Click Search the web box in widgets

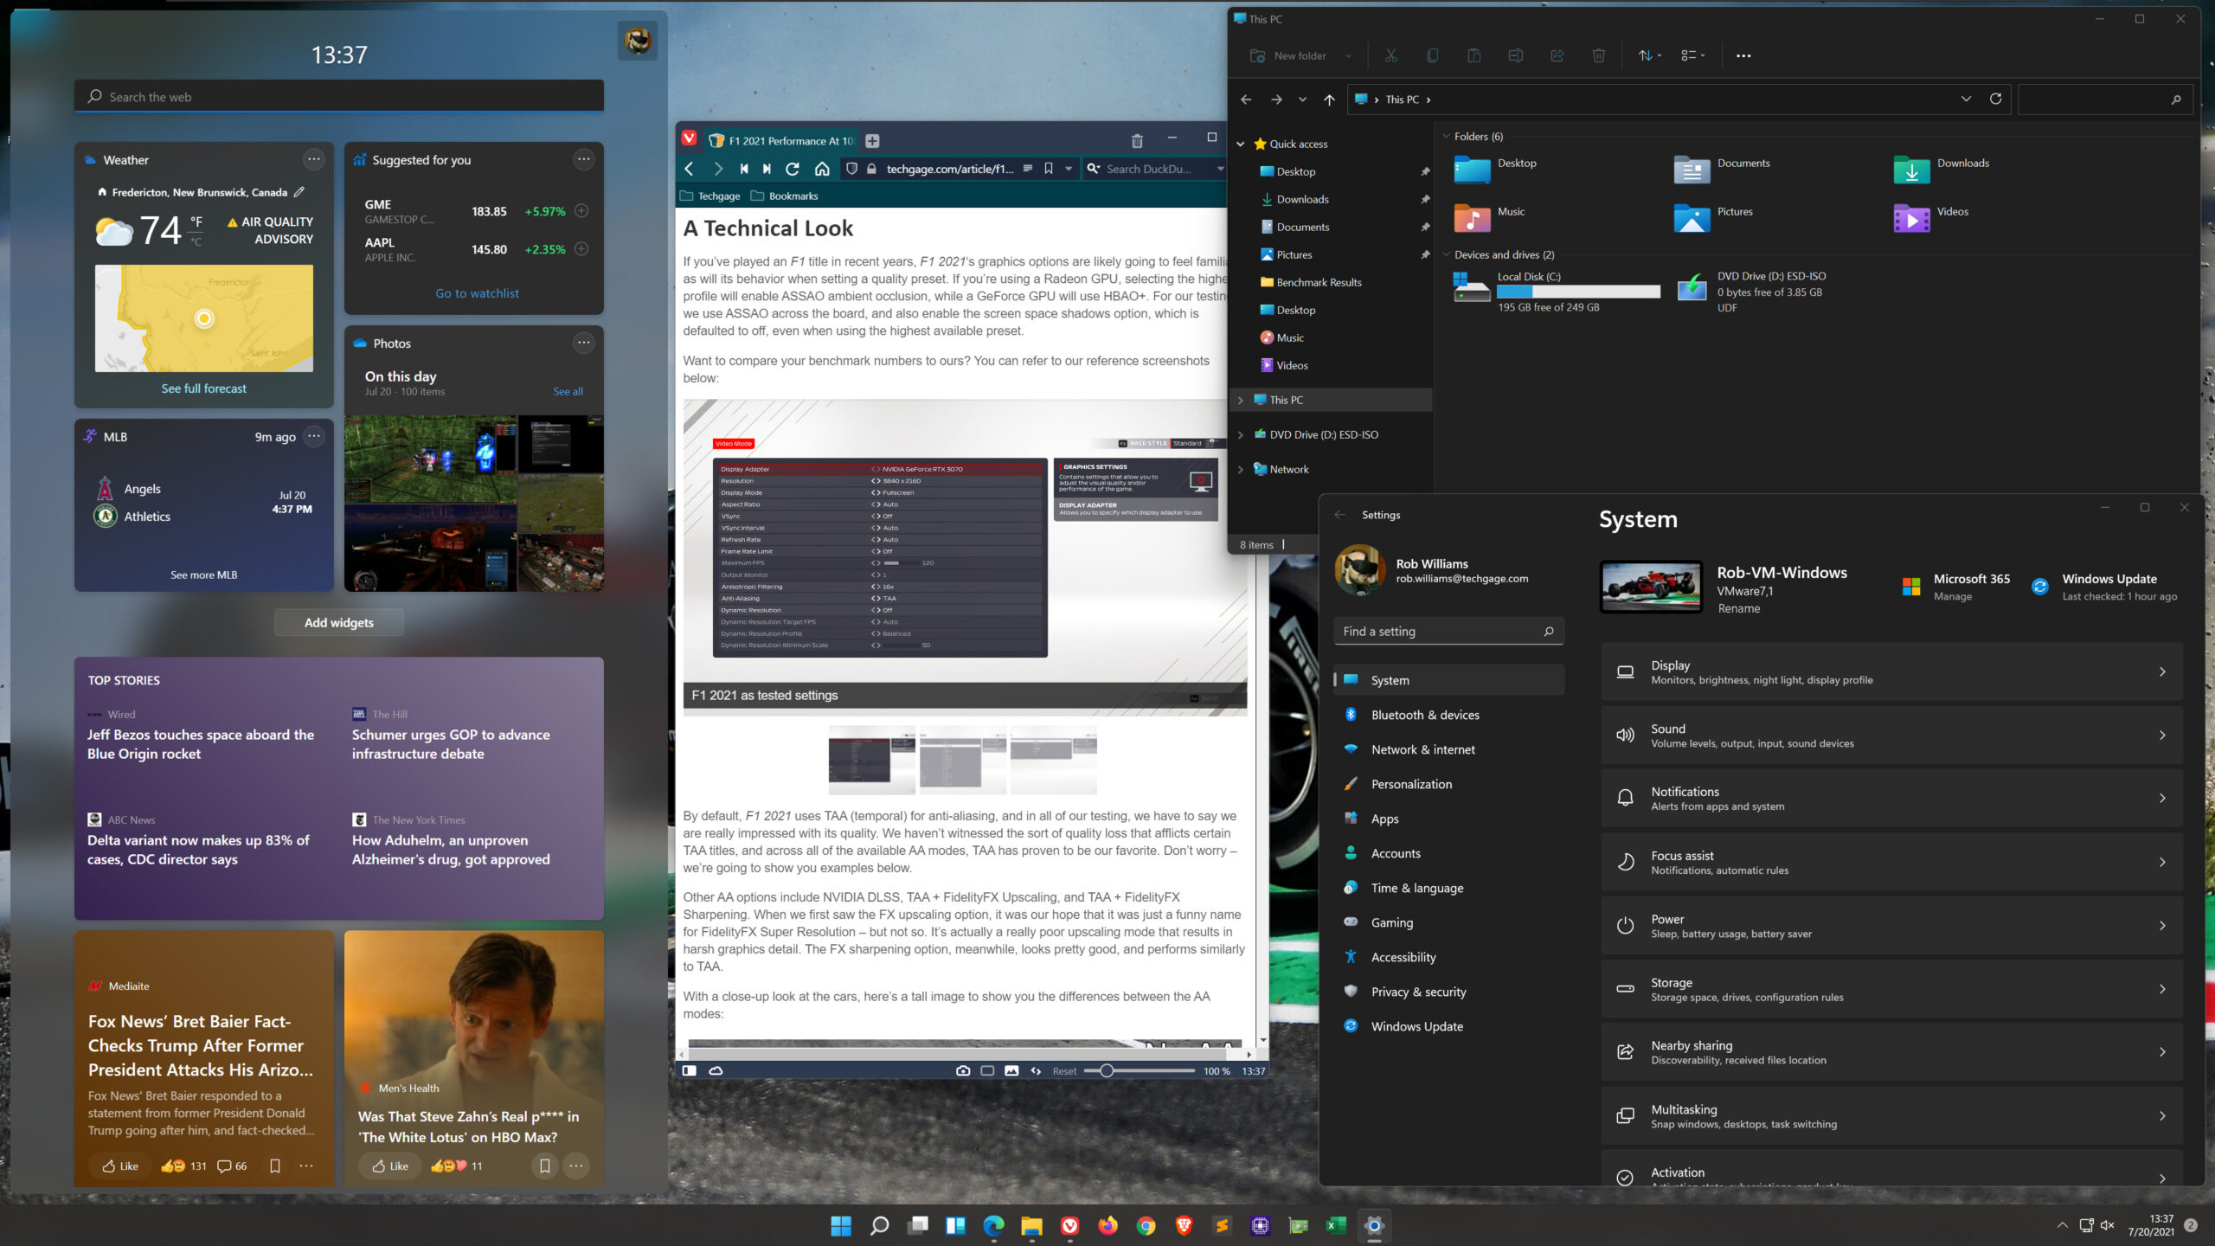click(x=338, y=97)
